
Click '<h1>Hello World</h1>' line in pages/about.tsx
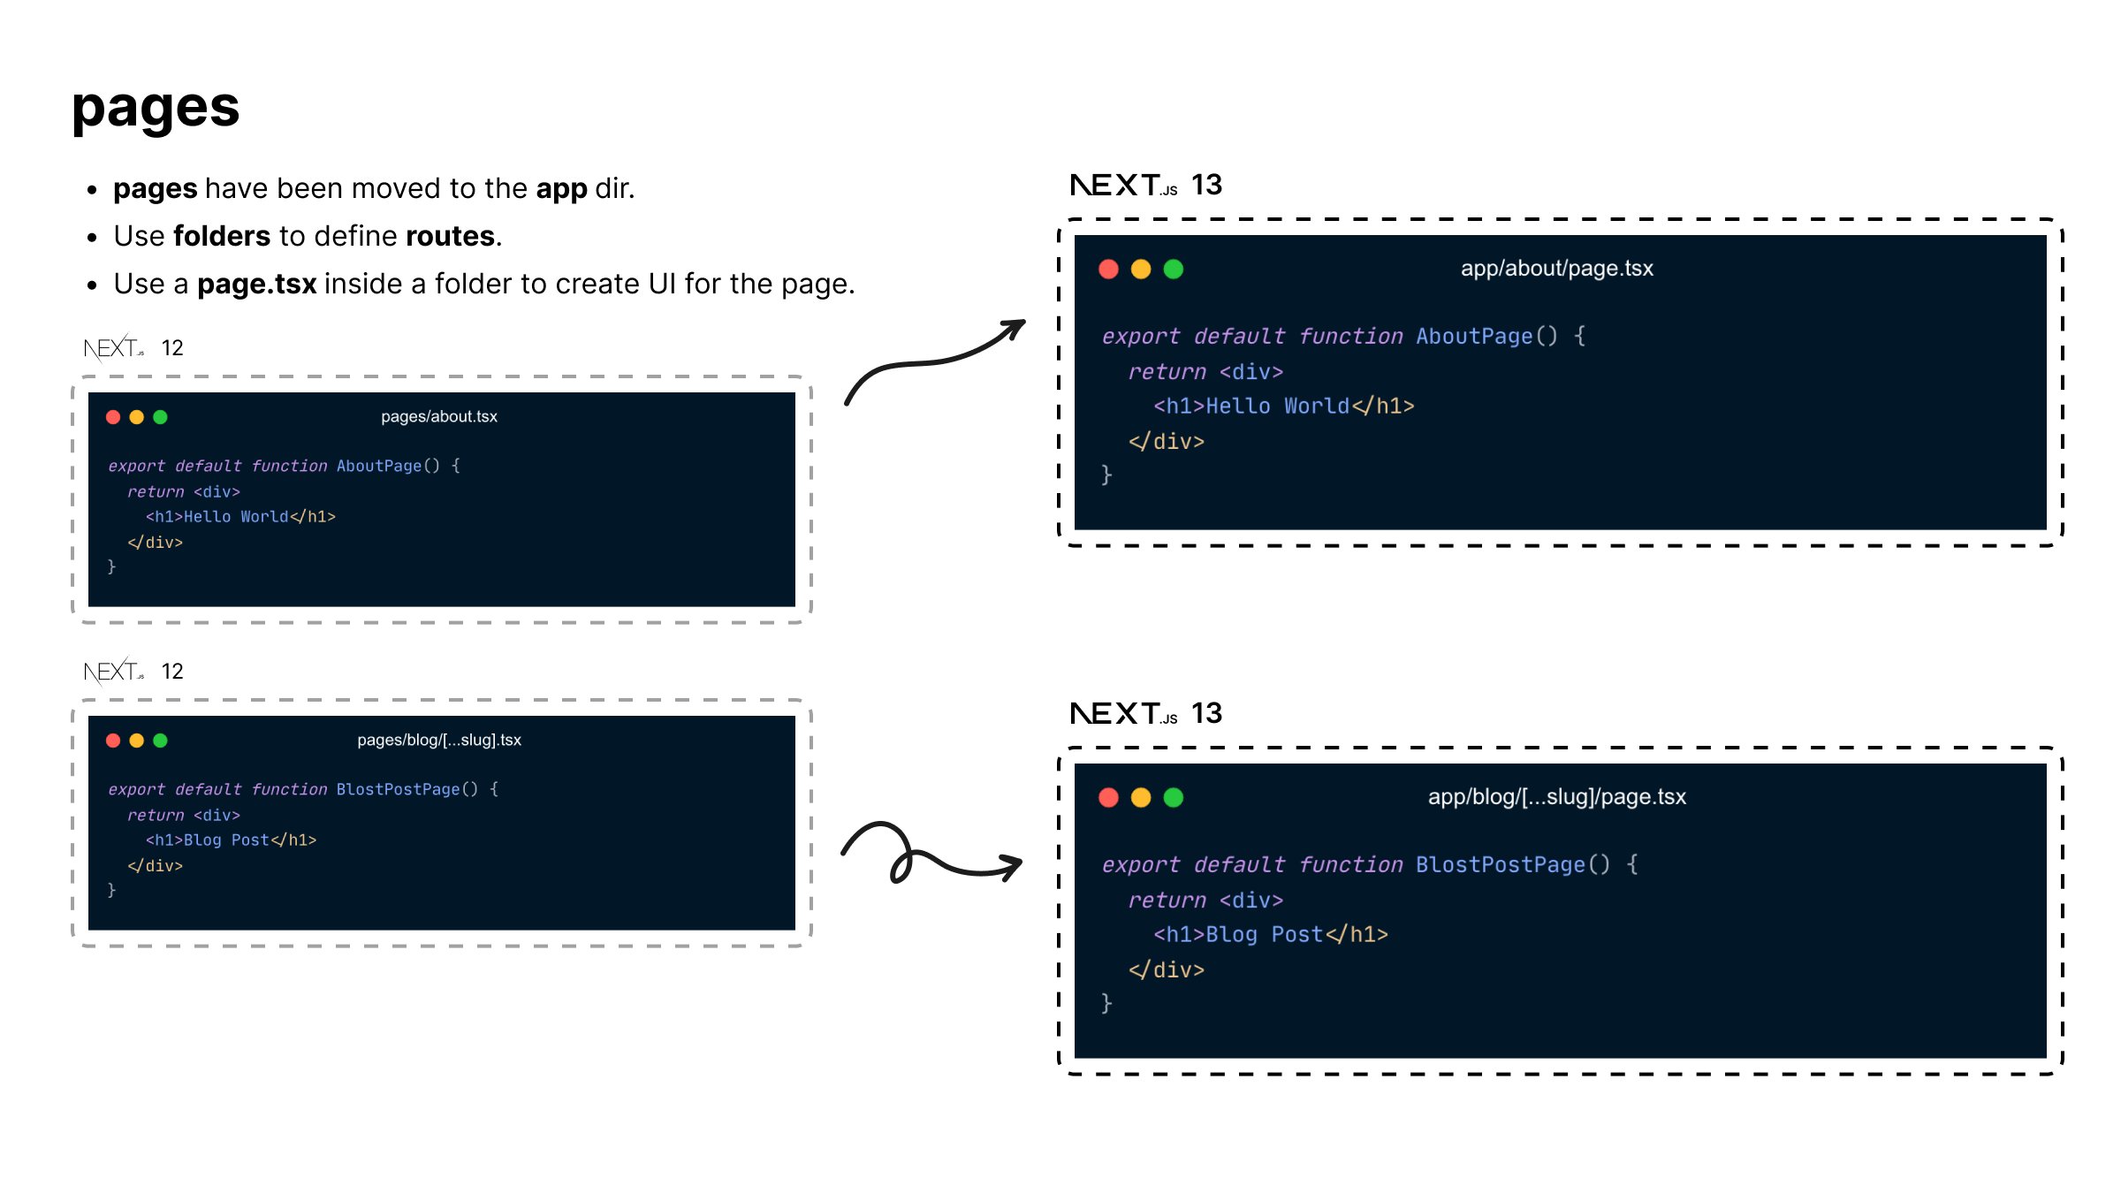tap(240, 517)
